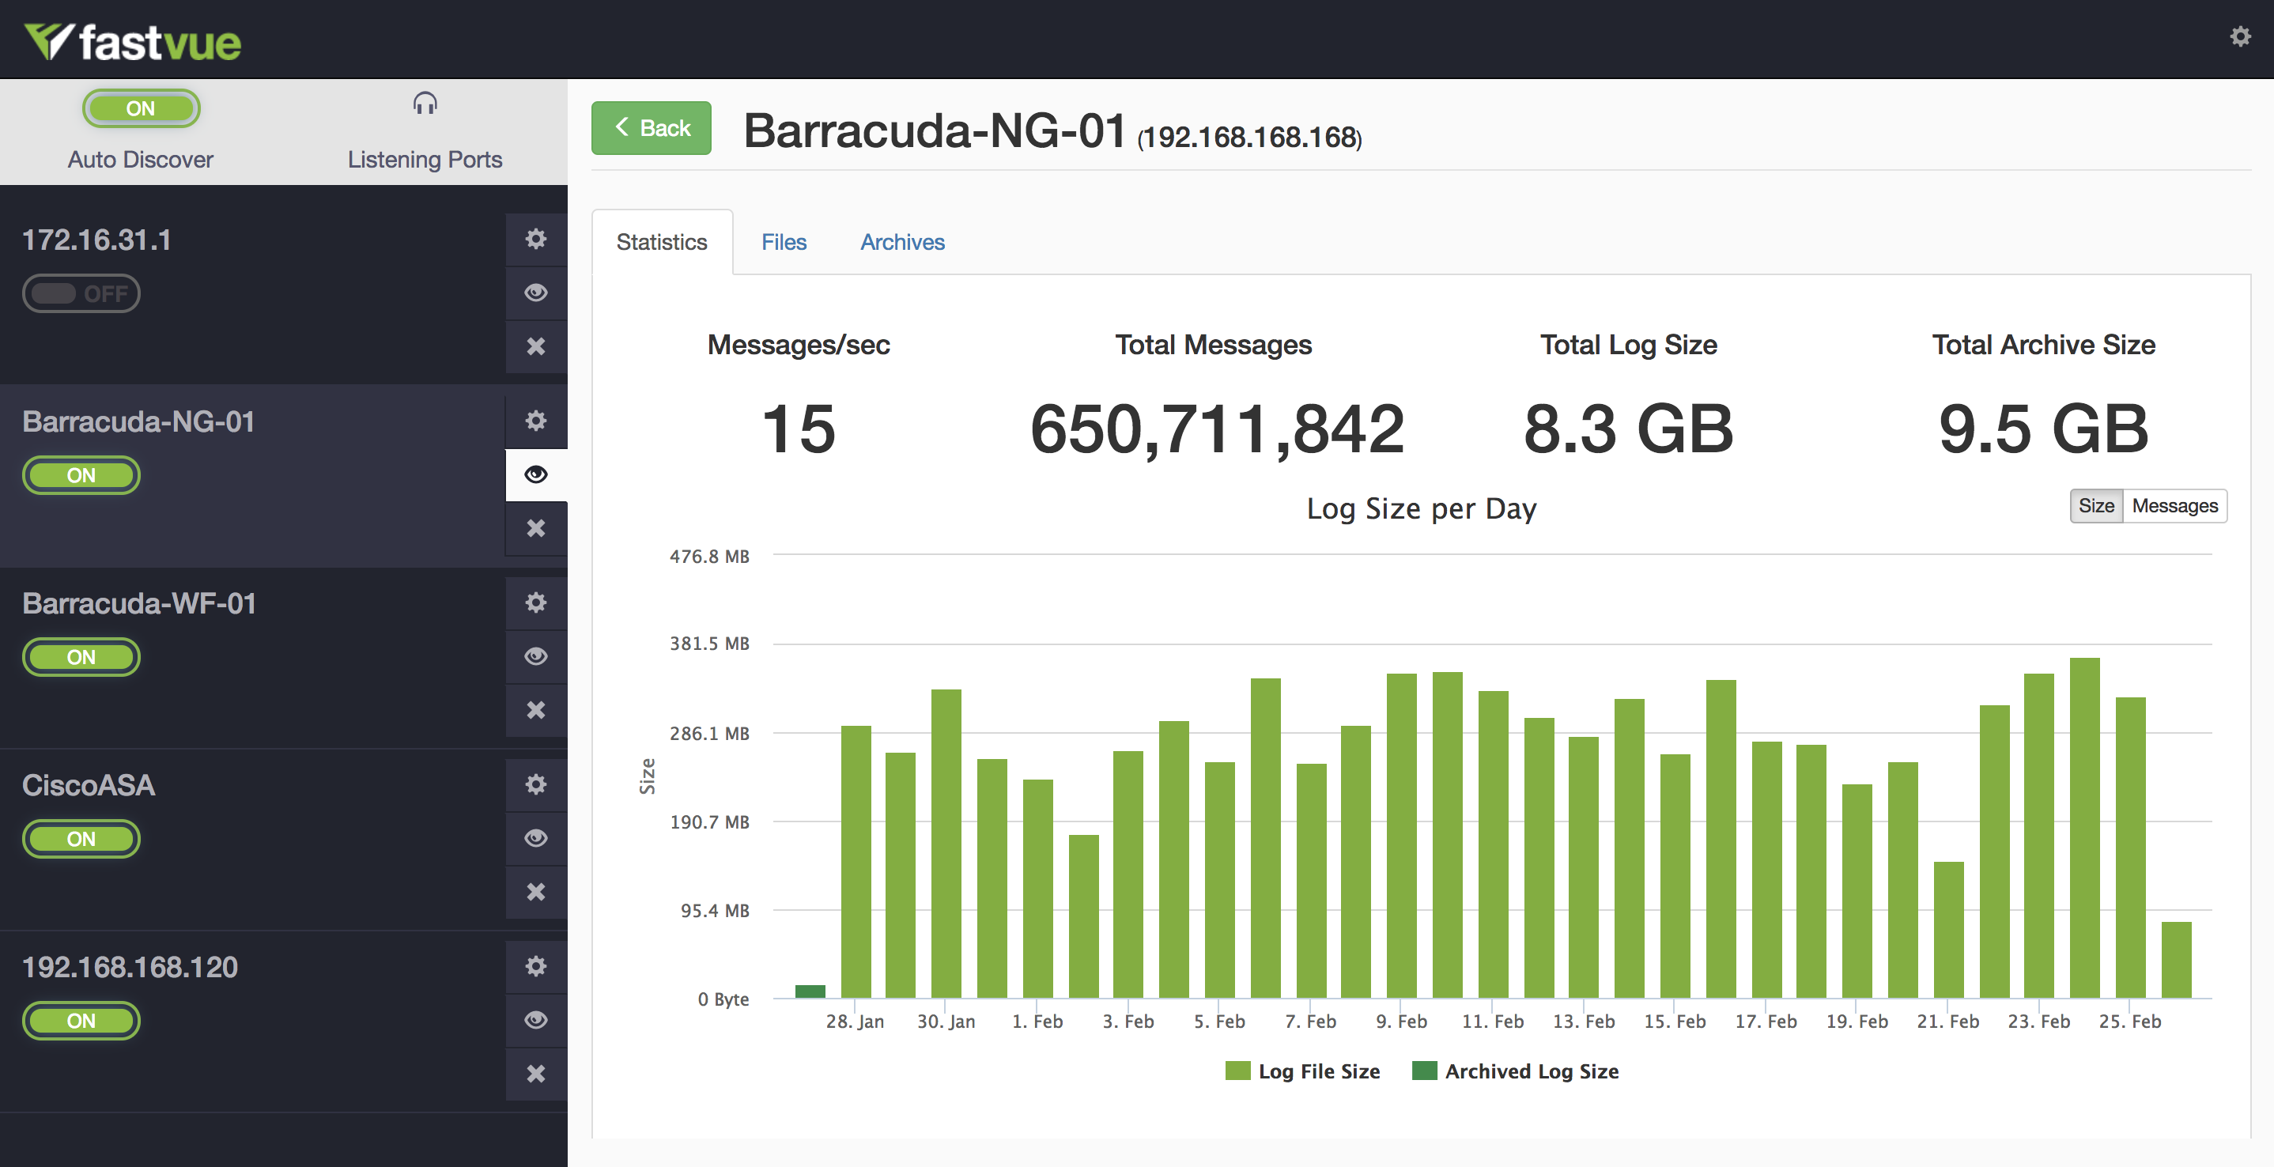
Task: Click the 28. Jan bar in chart
Action: tap(856, 862)
